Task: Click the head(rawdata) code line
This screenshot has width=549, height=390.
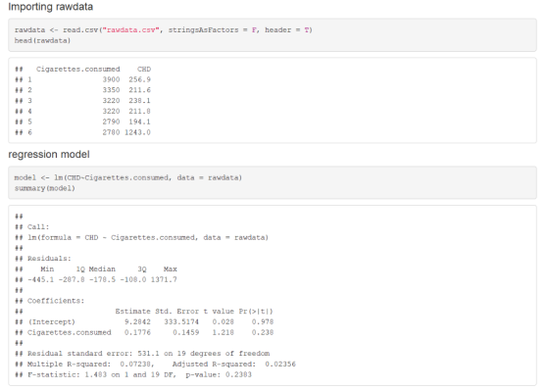Action: point(42,40)
